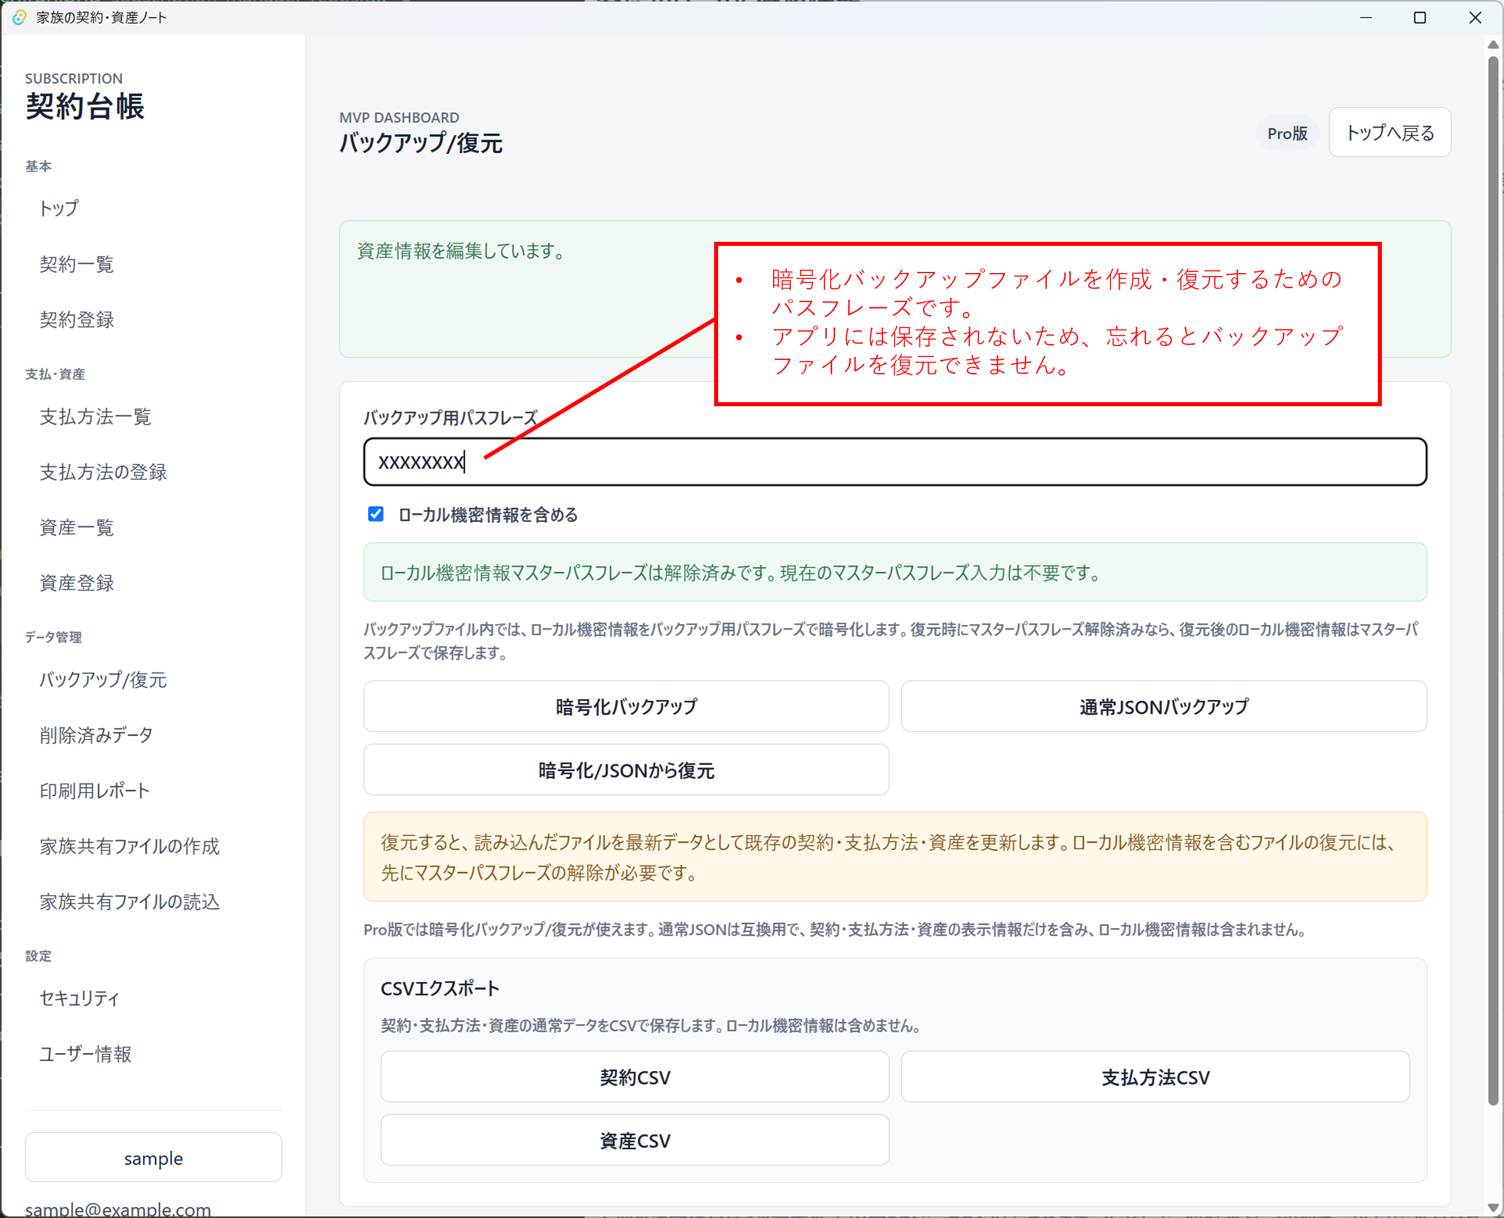Export 支払方法CSV
The width and height of the screenshot is (1504, 1218).
coord(1156,1077)
